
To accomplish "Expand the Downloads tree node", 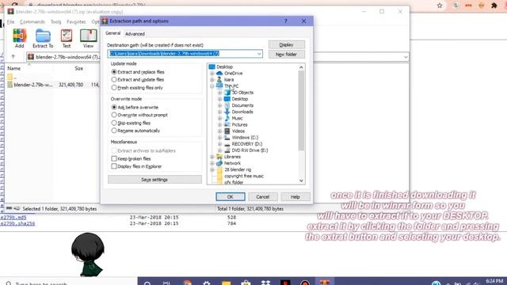I will (220, 112).
